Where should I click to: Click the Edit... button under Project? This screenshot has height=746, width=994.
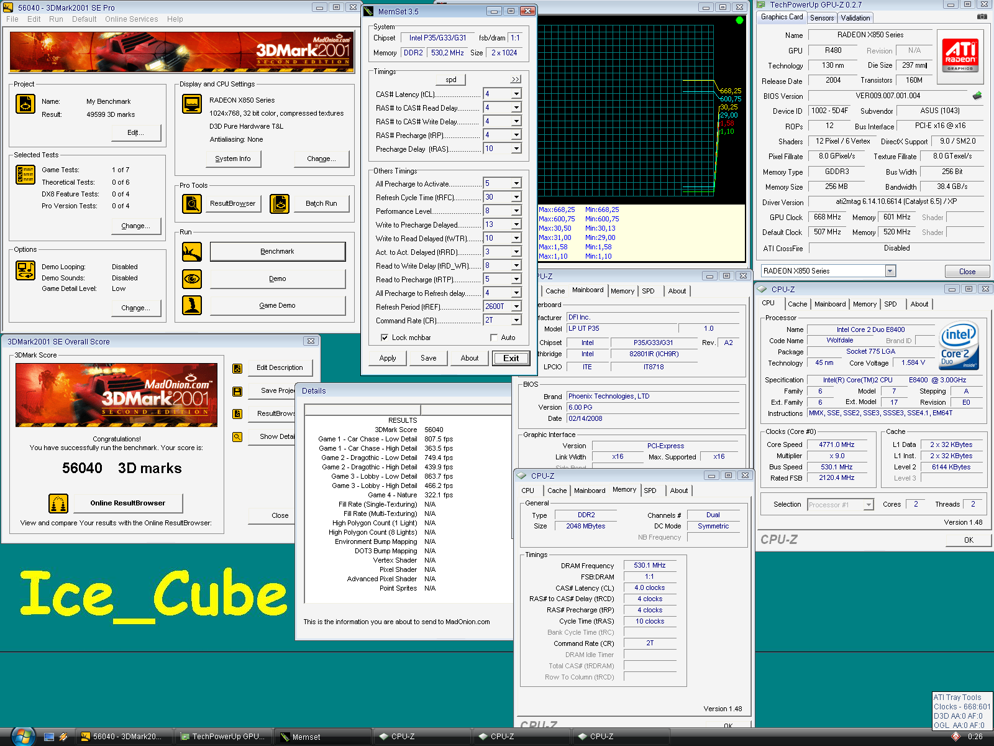[x=136, y=133]
